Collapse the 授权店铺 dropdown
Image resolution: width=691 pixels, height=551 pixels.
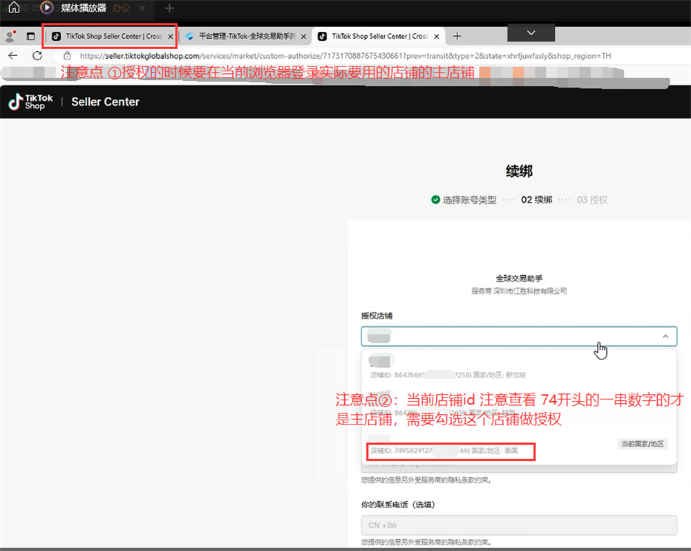click(x=665, y=337)
